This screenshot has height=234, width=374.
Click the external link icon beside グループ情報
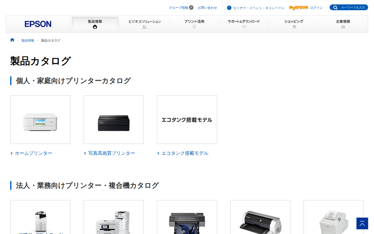click(x=191, y=8)
